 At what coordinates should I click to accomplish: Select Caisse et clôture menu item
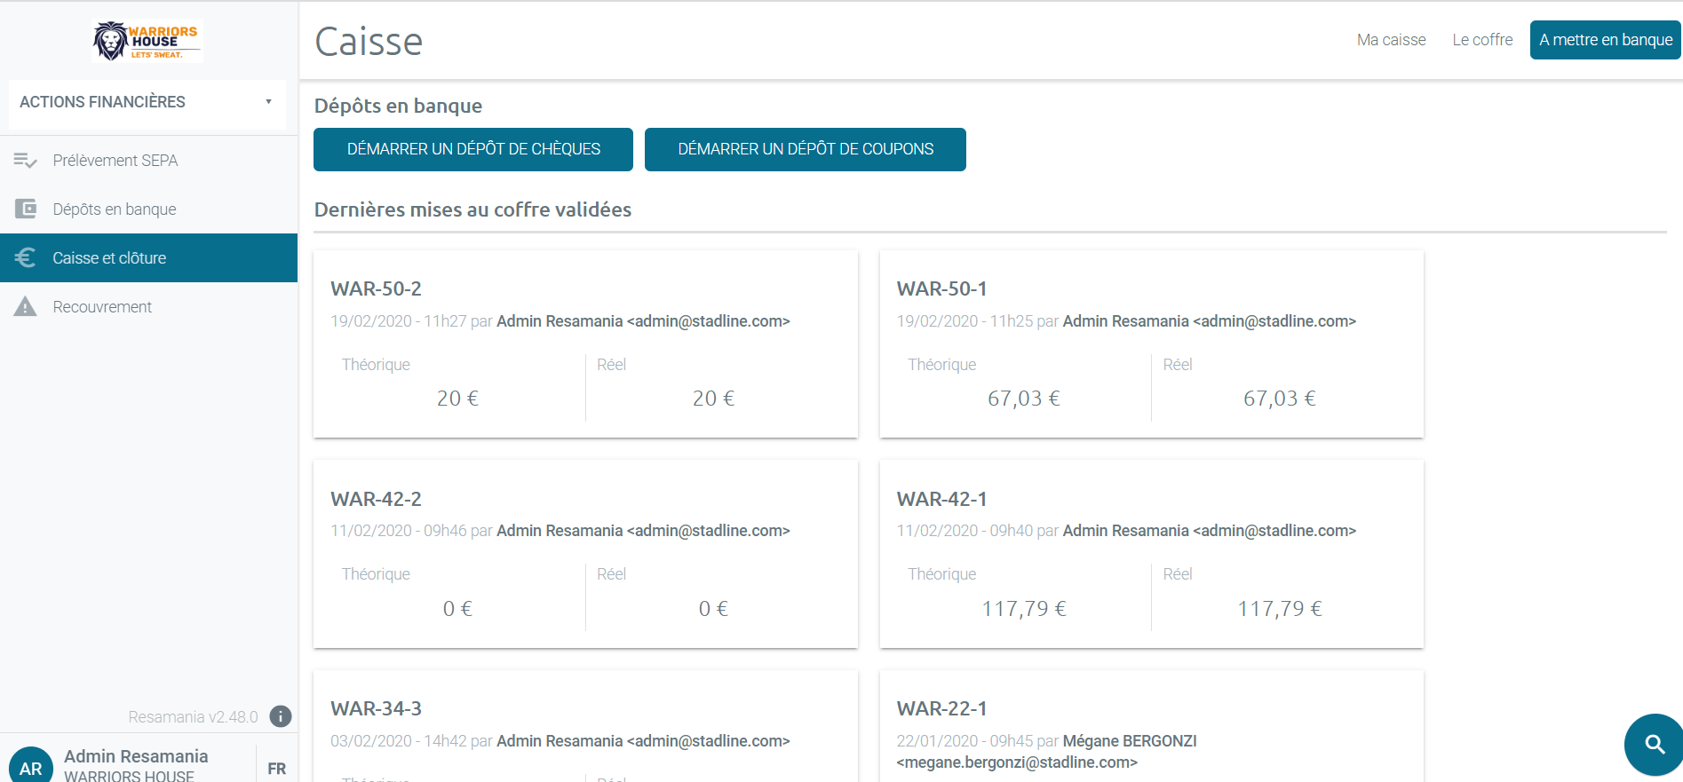click(x=148, y=258)
